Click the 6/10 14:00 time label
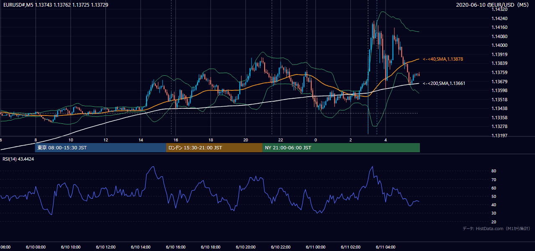The width and height of the screenshot is (535, 251). [141, 247]
